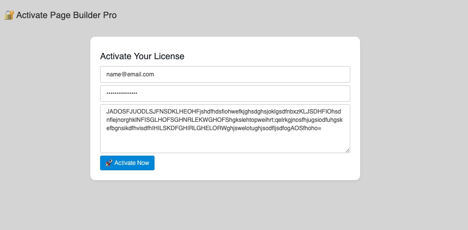The width and height of the screenshot is (468, 230).
Task: Click the "Activate Your License" heading
Action: pos(142,56)
